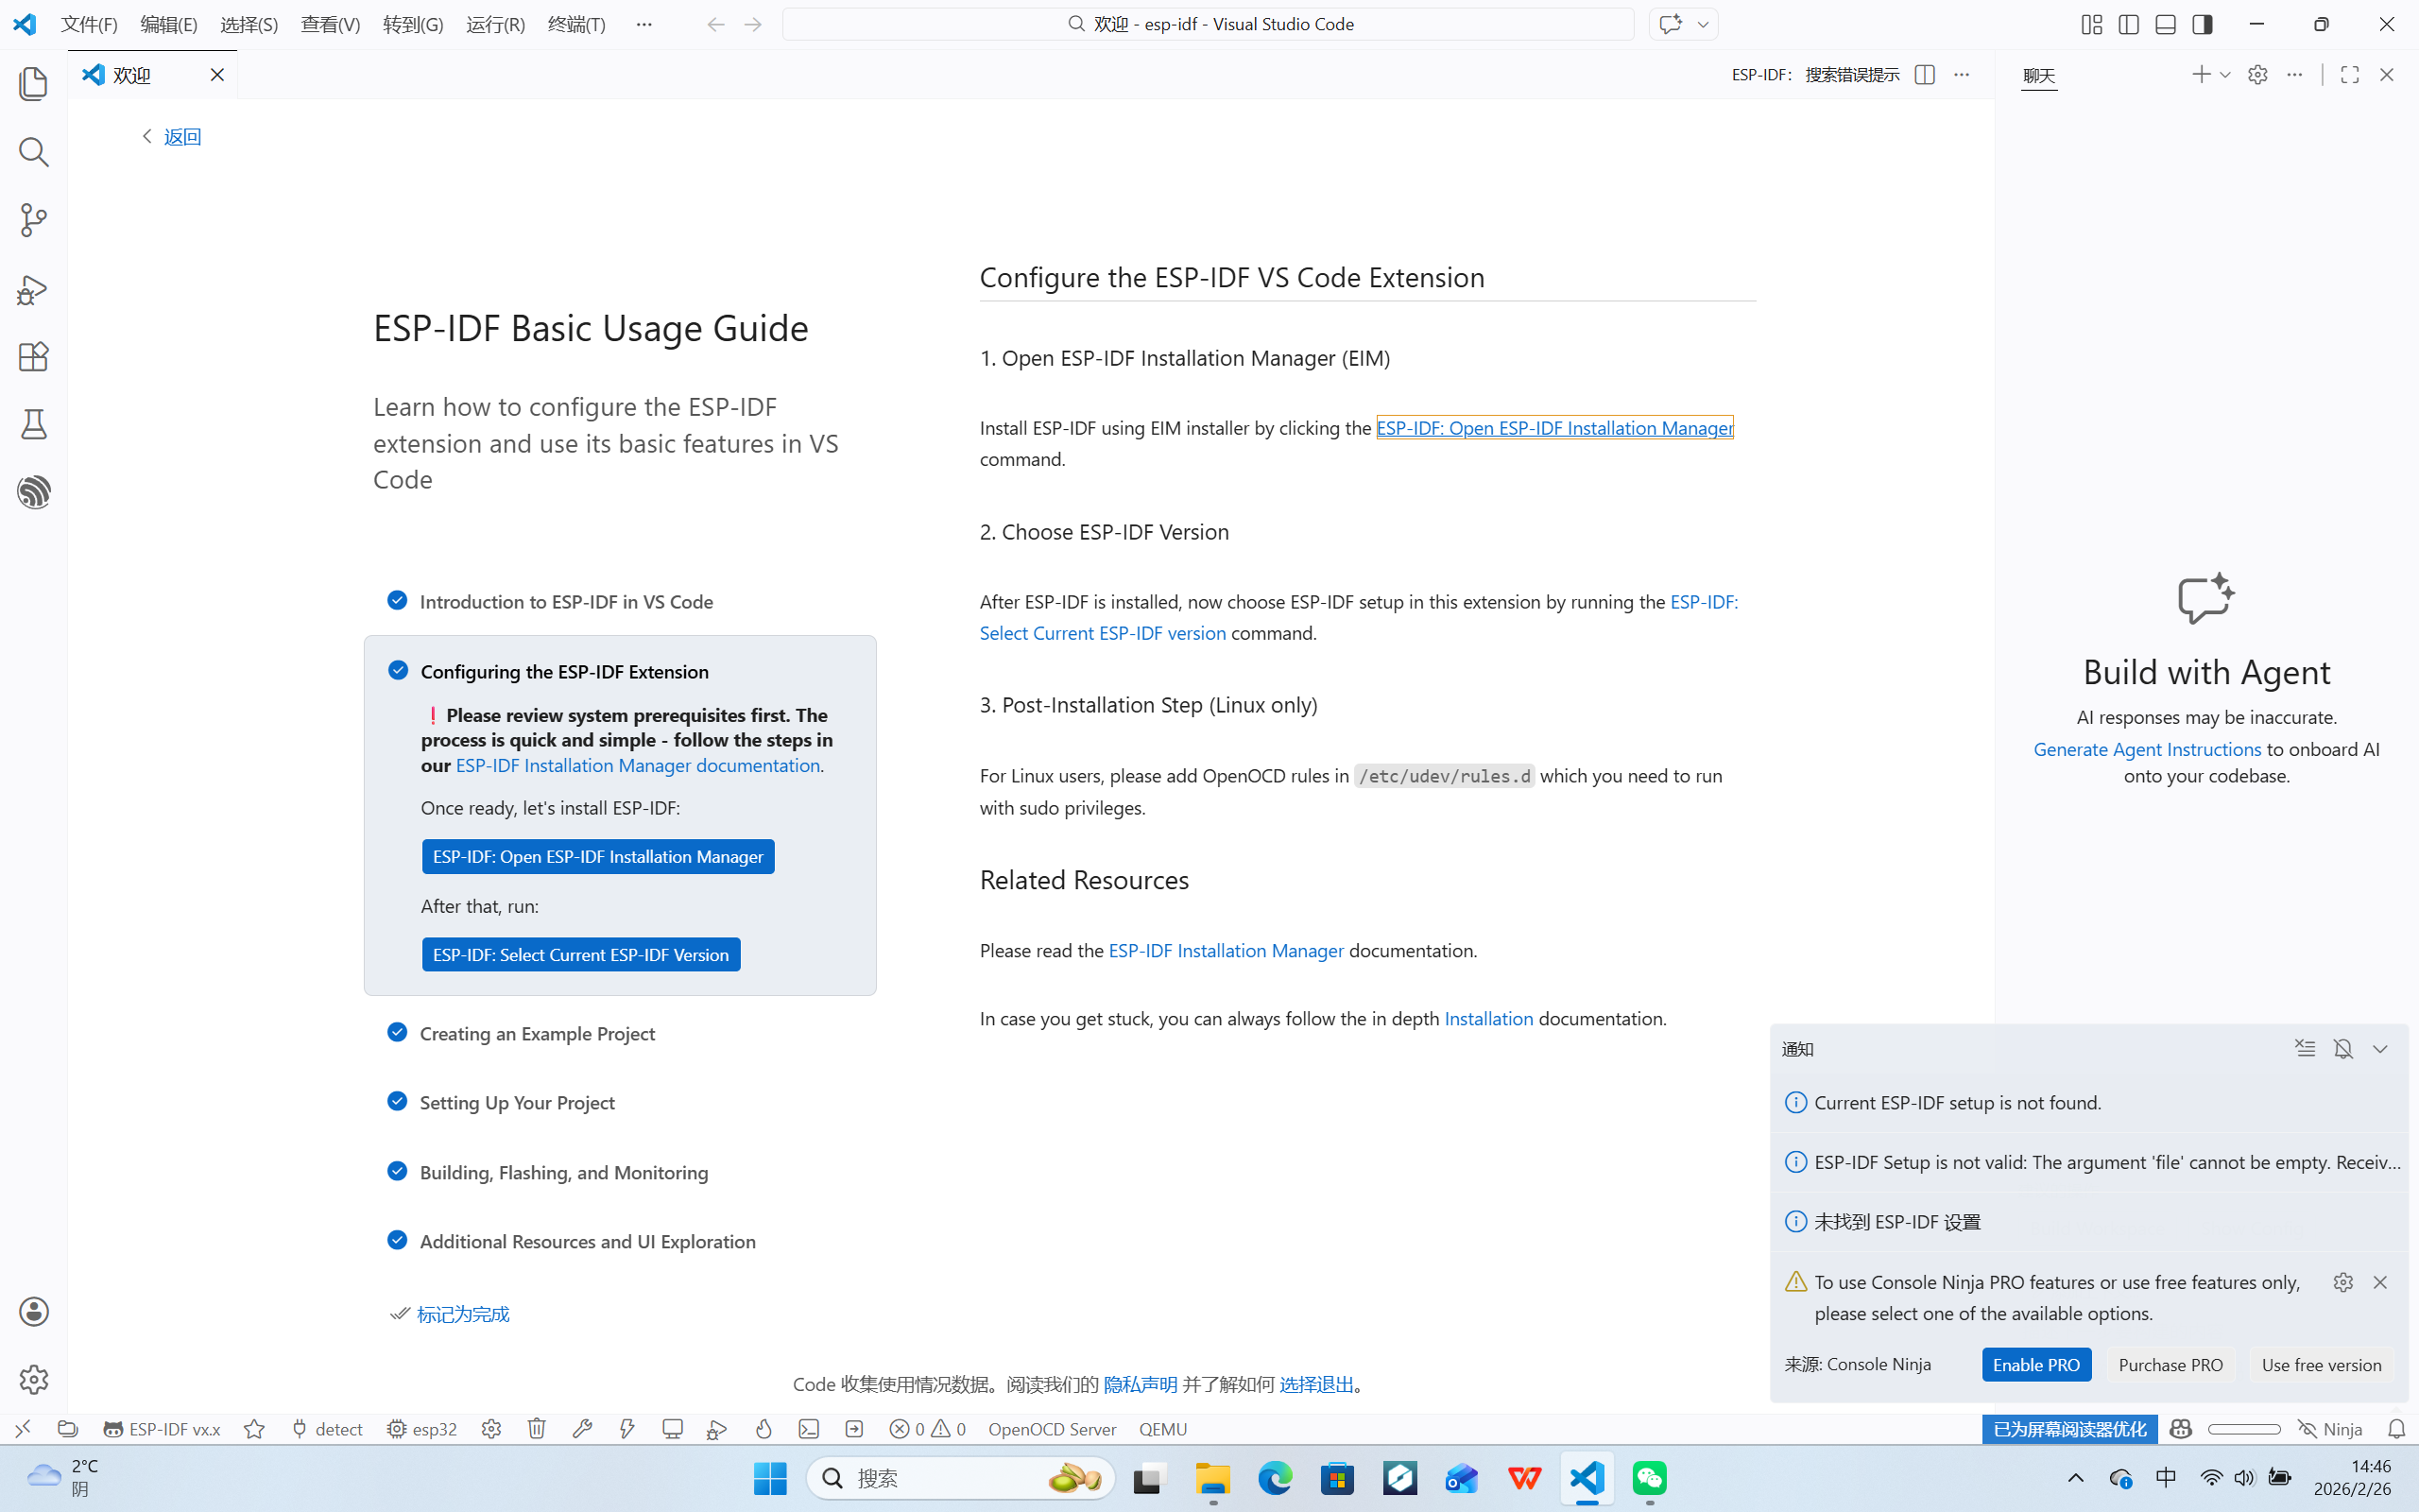The width and height of the screenshot is (2419, 1512).
Task: Open the dropdown next to new chat plus
Action: pos(2225,75)
